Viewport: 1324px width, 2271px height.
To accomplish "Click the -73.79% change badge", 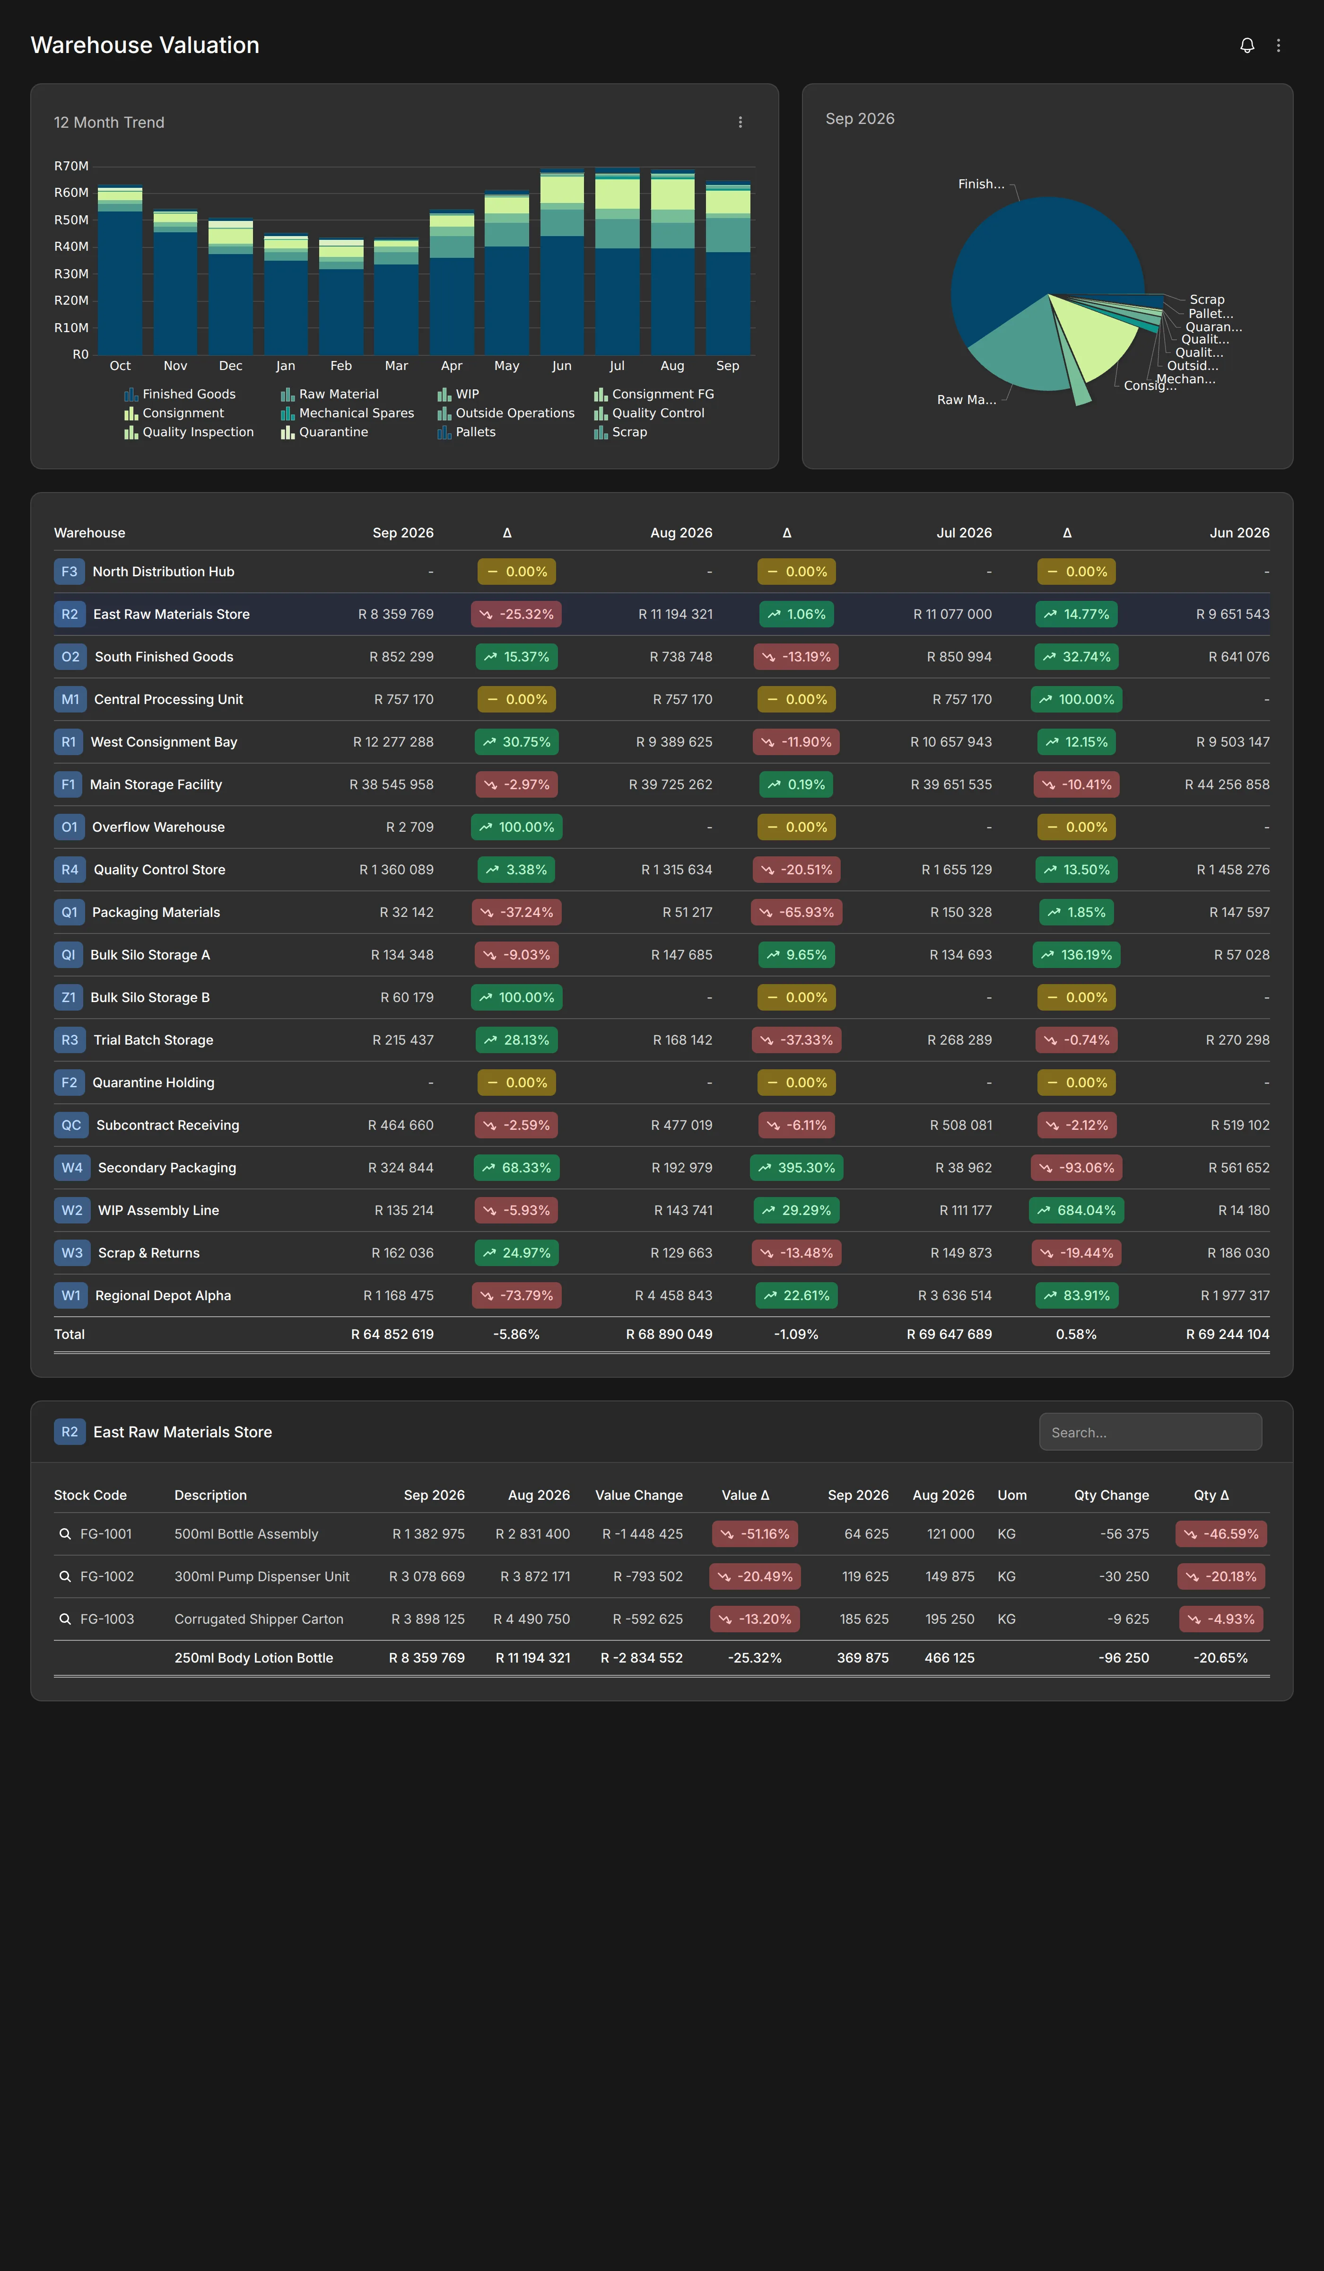I will tap(516, 1295).
